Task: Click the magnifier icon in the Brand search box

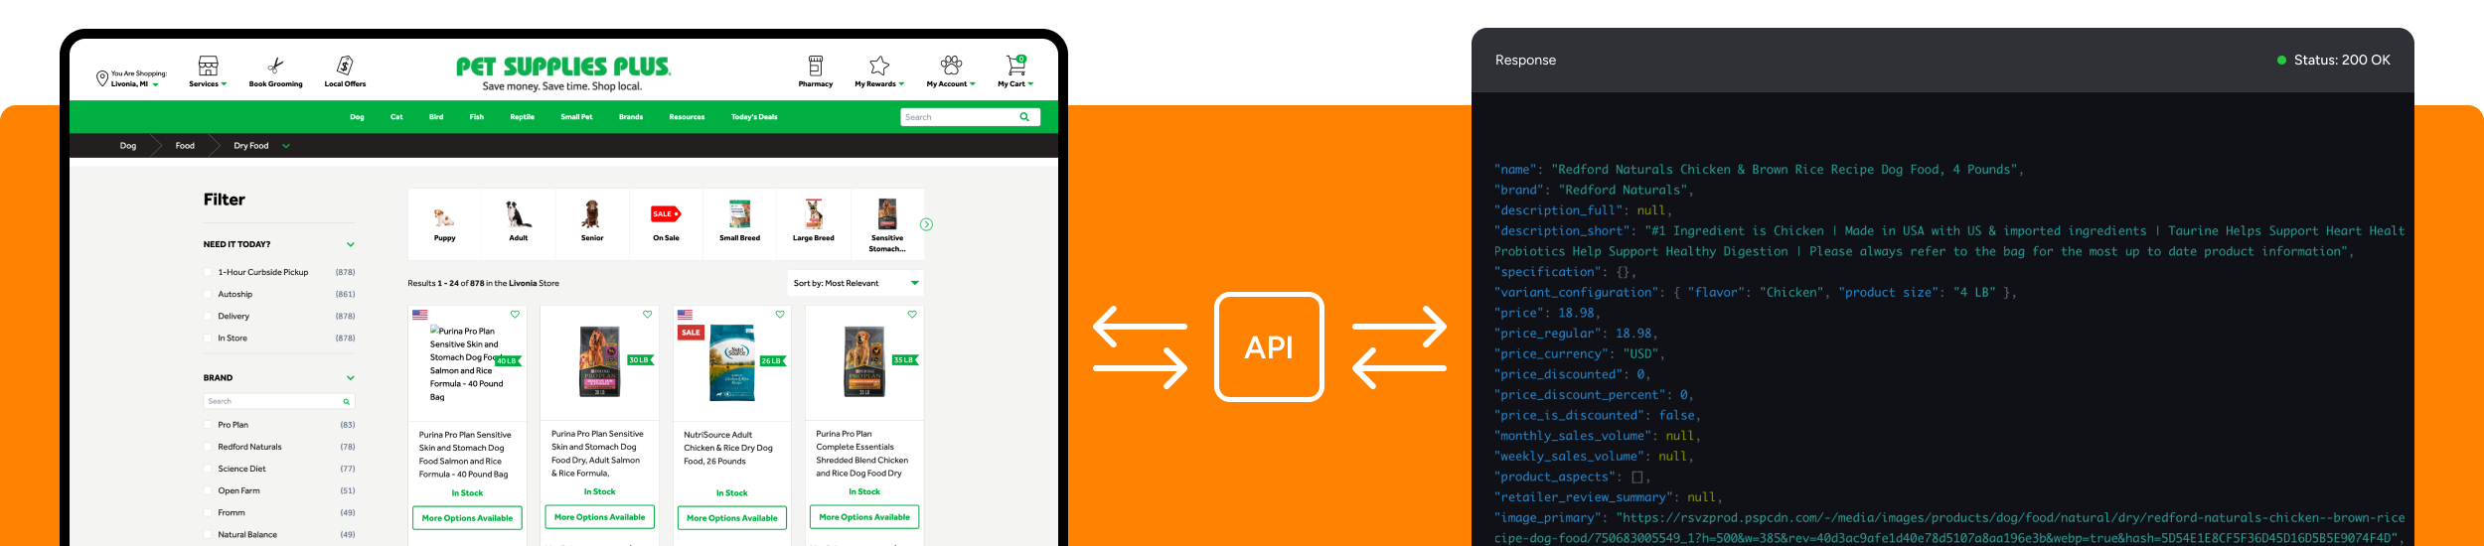Action: 346,402
